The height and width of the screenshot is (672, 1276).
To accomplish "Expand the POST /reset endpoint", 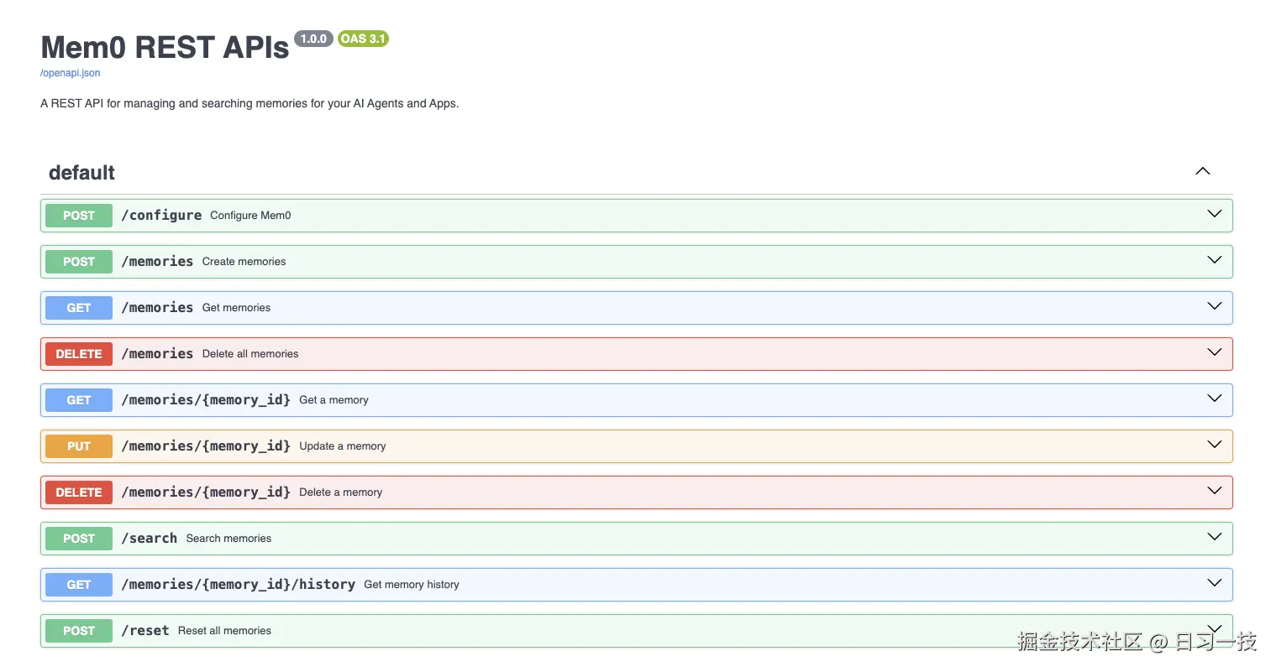I will tap(1214, 628).
